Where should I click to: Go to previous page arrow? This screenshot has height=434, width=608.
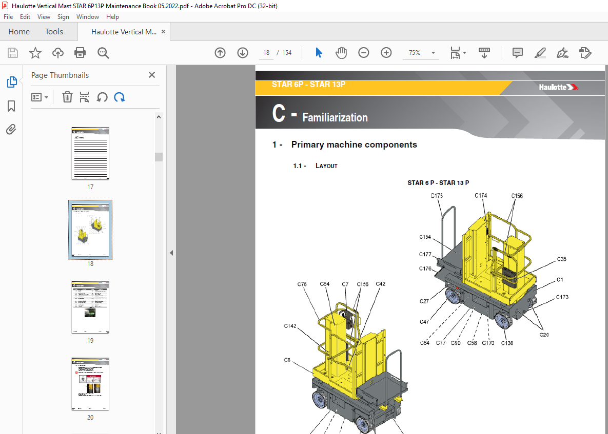pyautogui.click(x=220, y=53)
